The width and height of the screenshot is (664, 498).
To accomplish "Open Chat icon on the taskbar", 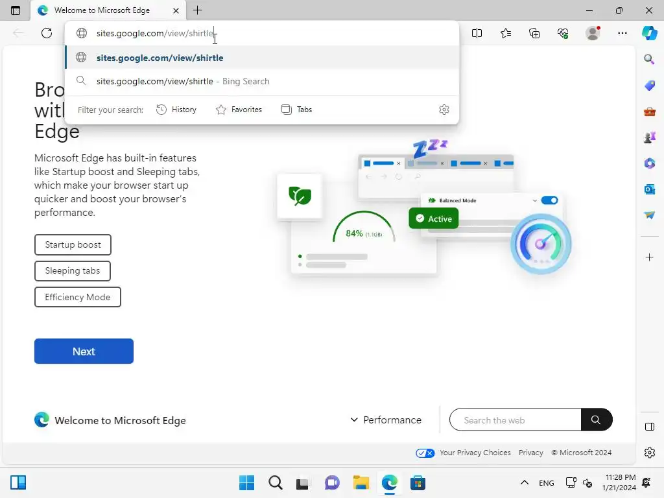I will point(332,482).
